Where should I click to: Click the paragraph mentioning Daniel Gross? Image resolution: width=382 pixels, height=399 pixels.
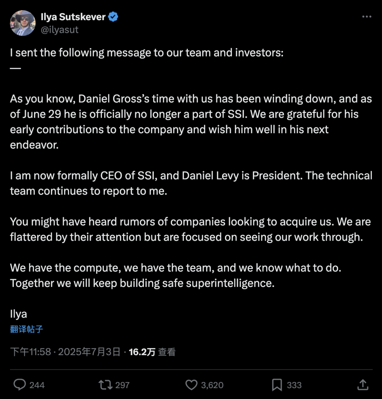[x=191, y=122]
